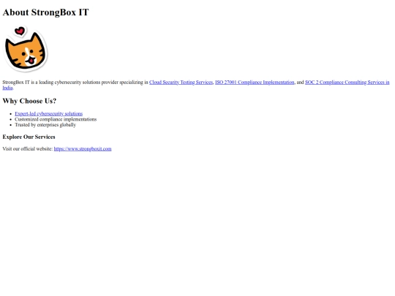The height and width of the screenshot is (296, 395).
Task: Click the 'Visit our official website:' text
Action: tap(28, 149)
